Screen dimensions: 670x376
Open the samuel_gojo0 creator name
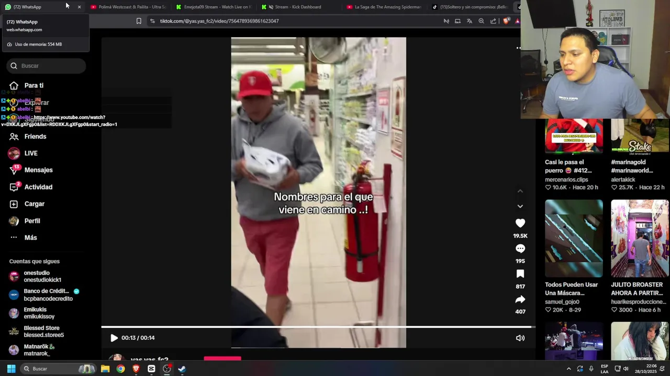(x=563, y=302)
